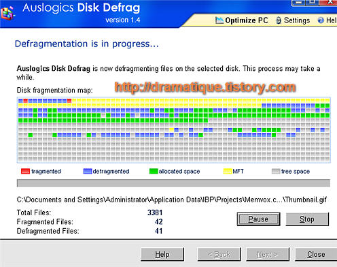This screenshot has height=267, width=337.
Task: Click the Optimize PC chart icon
Action: [x=219, y=20]
